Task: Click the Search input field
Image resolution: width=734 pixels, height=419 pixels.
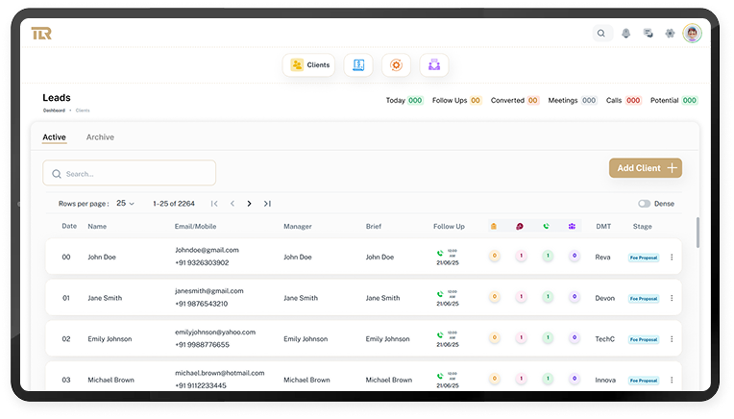Action: 129,174
